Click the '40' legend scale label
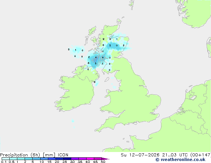The image size is (211, 163). [x=88, y=162]
